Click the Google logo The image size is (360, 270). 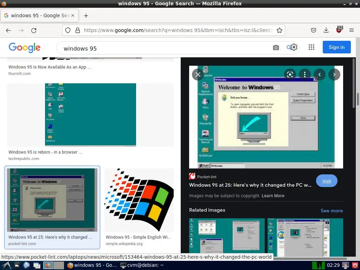[x=25, y=47]
